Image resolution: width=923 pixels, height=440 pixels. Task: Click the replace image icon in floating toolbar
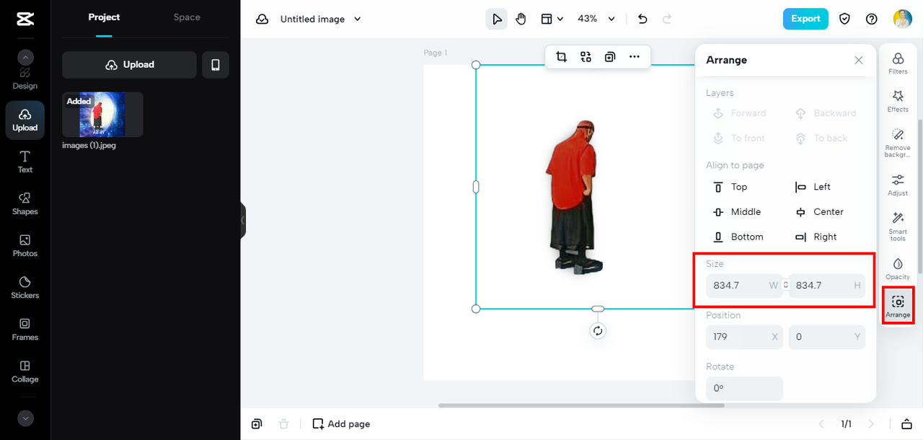click(x=586, y=57)
